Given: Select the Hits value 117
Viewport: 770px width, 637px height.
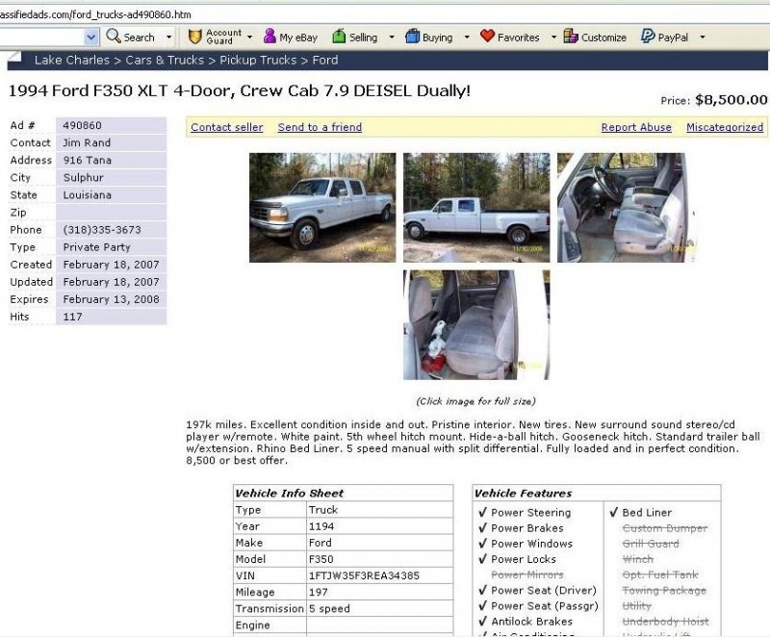Looking at the screenshot, I should (73, 317).
